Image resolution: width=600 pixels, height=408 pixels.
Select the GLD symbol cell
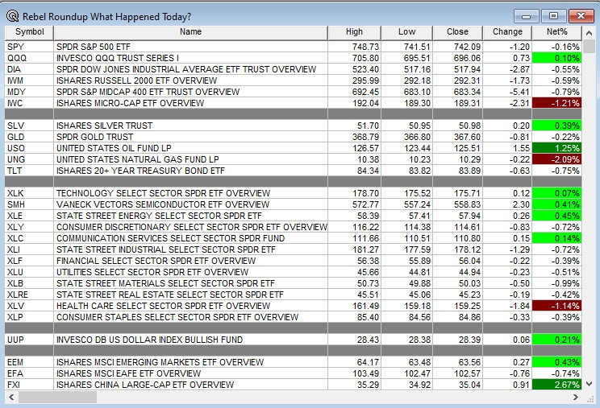29,137
